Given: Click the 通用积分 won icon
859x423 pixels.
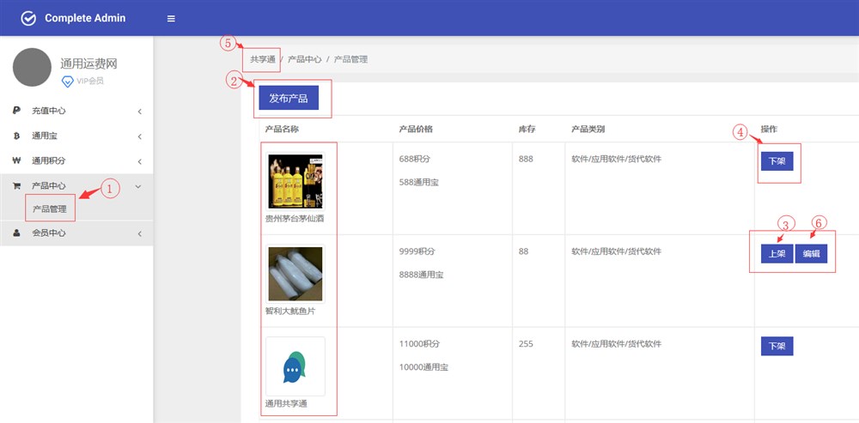Looking at the screenshot, I should point(16,161).
